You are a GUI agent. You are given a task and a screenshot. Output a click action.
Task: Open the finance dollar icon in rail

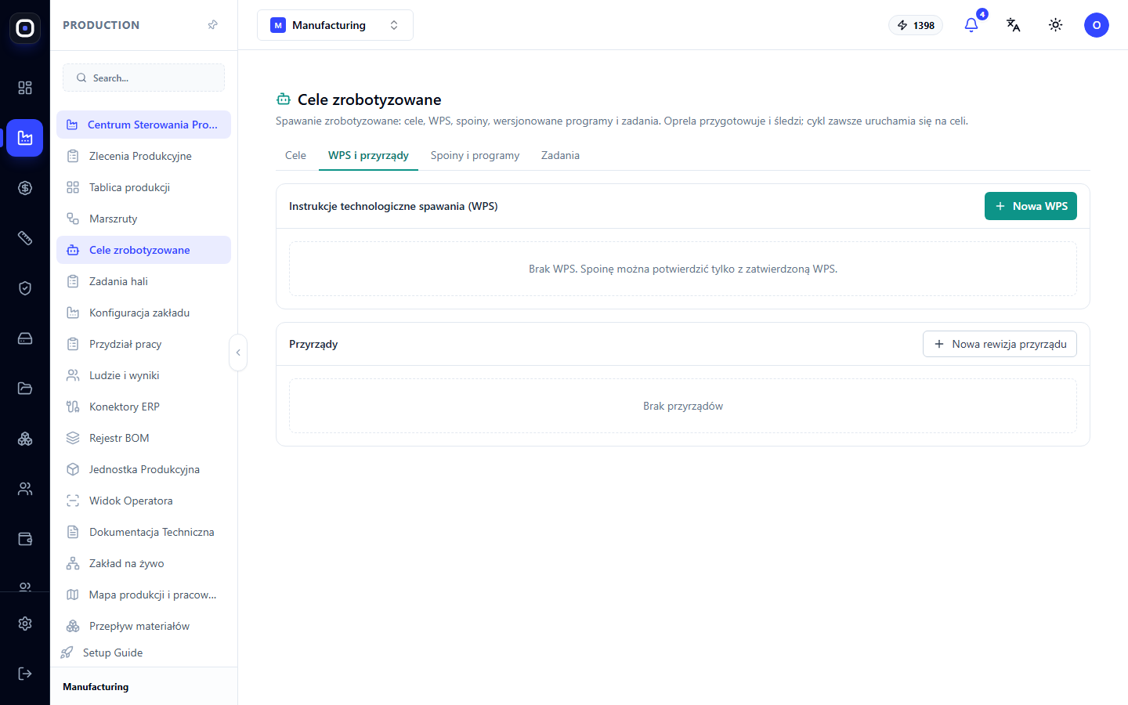pyautogui.click(x=25, y=188)
